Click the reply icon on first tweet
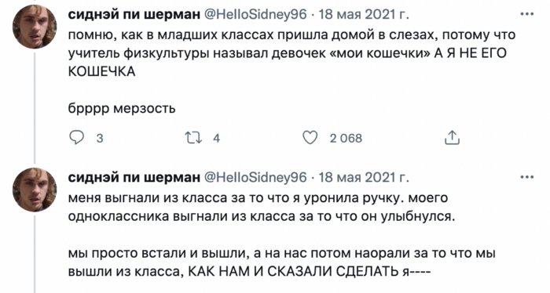The width and height of the screenshot is (550, 293). coord(76,137)
